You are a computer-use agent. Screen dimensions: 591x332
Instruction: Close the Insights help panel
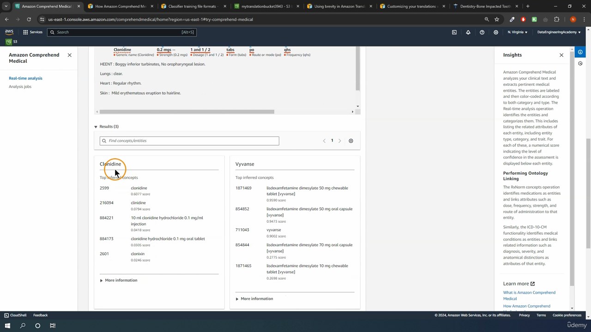561,55
